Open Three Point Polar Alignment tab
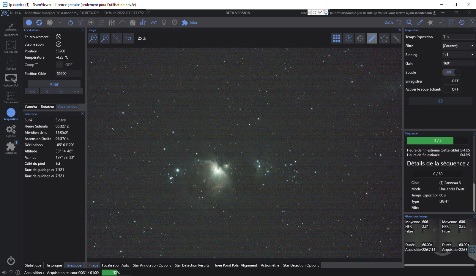476x276 pixels. pos(235,265)
